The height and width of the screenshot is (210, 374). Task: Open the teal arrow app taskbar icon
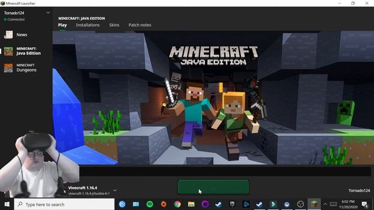pos(273,204)
